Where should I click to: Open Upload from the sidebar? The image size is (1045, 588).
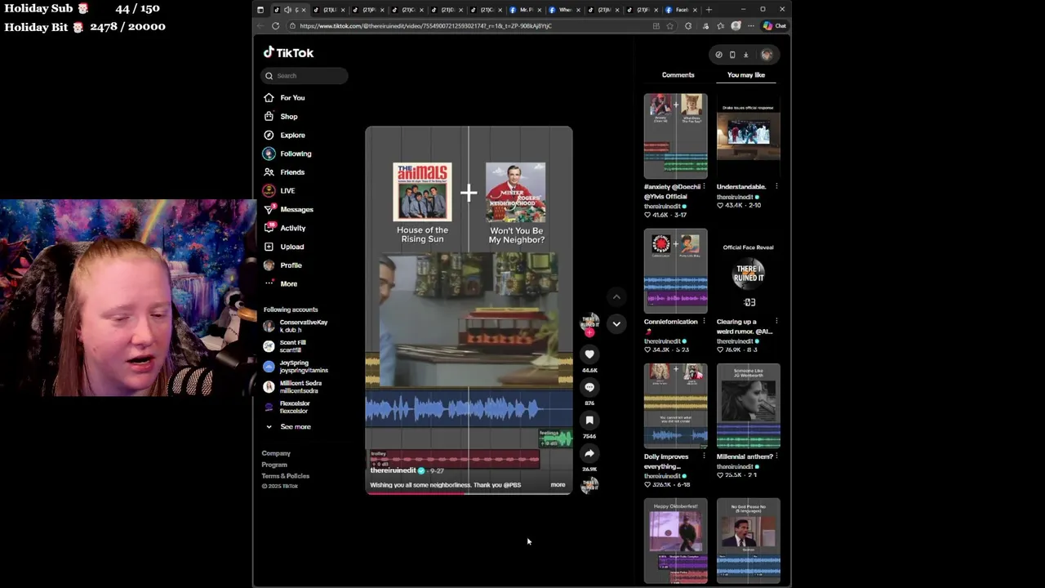click(283, 247)
